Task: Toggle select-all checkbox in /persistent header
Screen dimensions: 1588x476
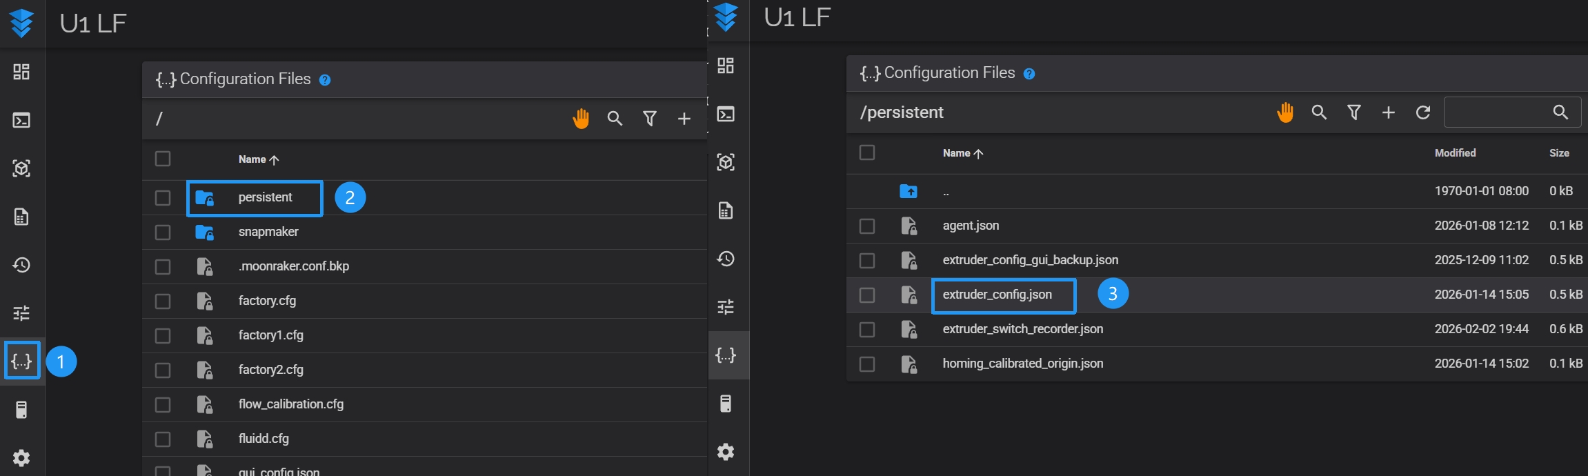Action: tap(867, 152)
